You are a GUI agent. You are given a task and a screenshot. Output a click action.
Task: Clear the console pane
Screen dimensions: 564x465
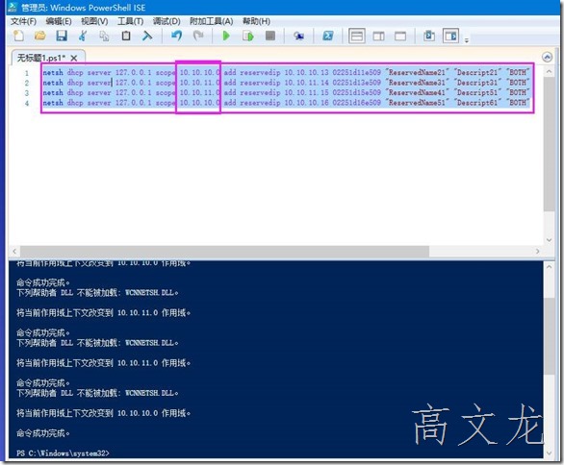coord(147,36)
